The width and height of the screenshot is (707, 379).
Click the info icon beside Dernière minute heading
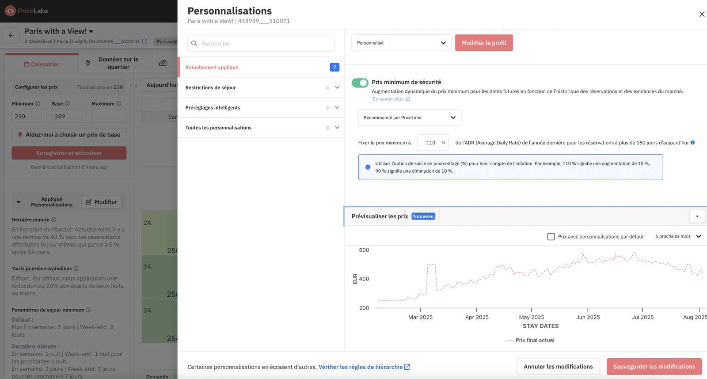tap(53, 220)
